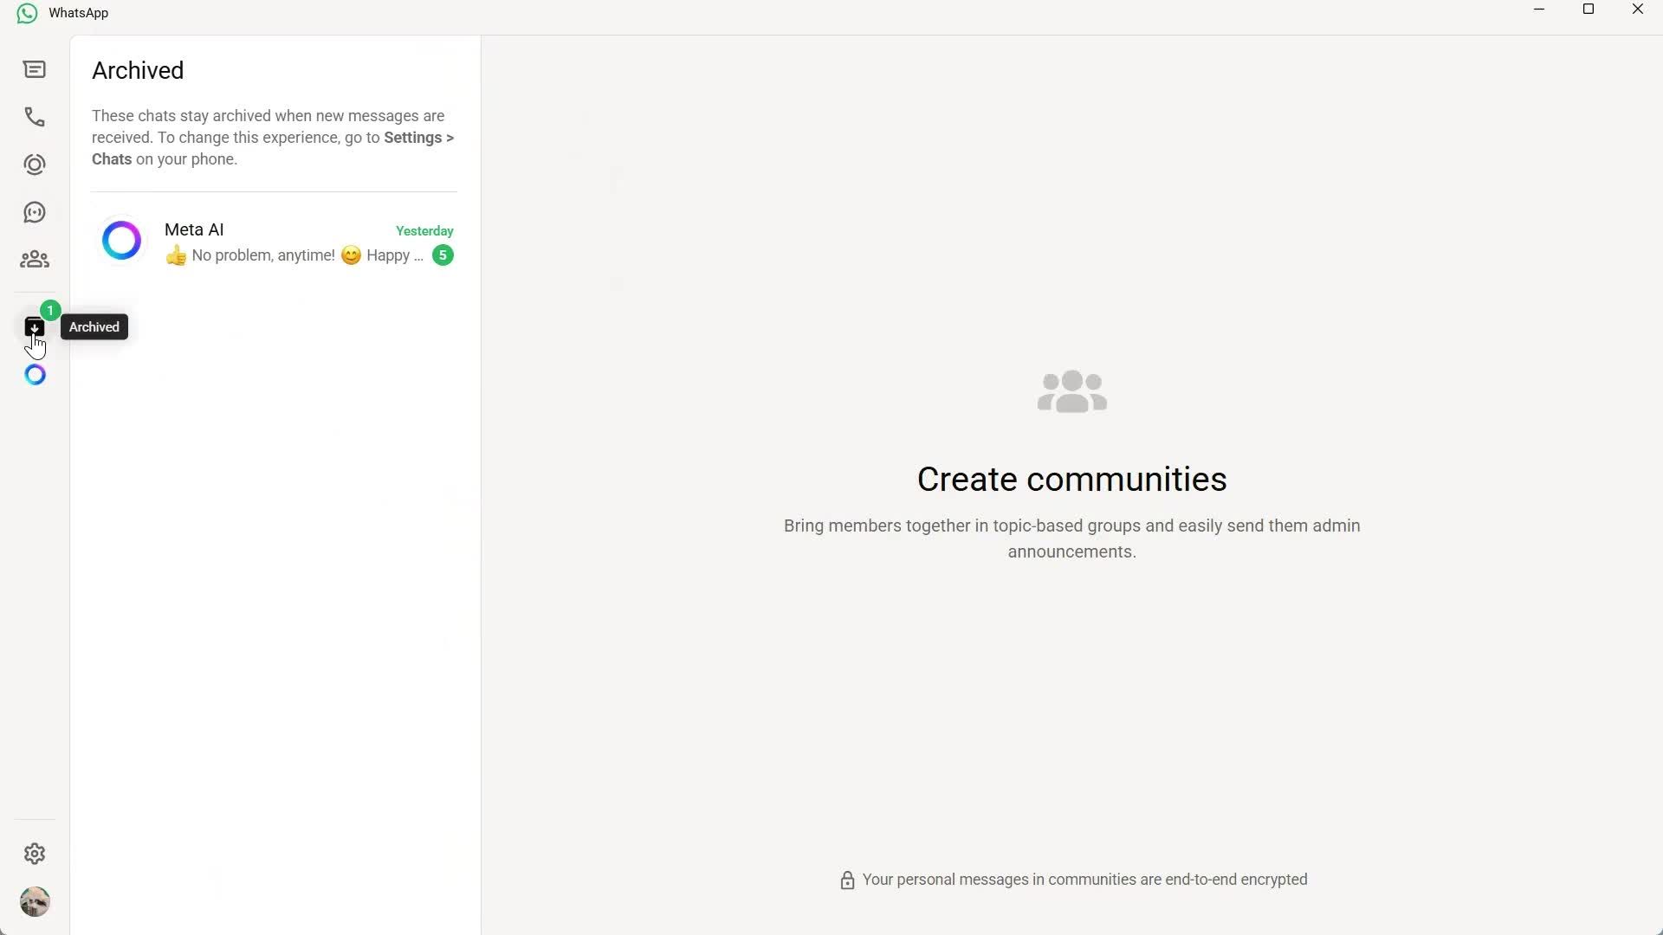Image resolution: width=1663 pixels, height=935 pixels.
Task: Open Archived chats from the sidebar
Action: [34, 327]
